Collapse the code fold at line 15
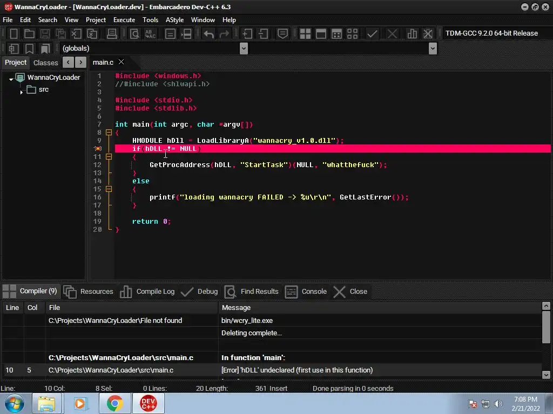Image resolution: width=553 pixels, height=414 pixels. tap(109, 189)
